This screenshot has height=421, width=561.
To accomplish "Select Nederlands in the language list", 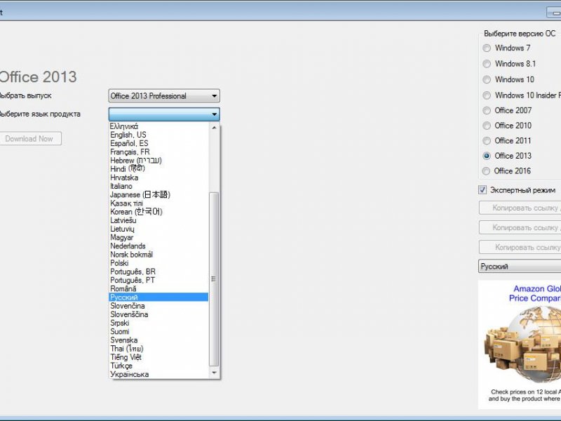I will click(158, 246).
